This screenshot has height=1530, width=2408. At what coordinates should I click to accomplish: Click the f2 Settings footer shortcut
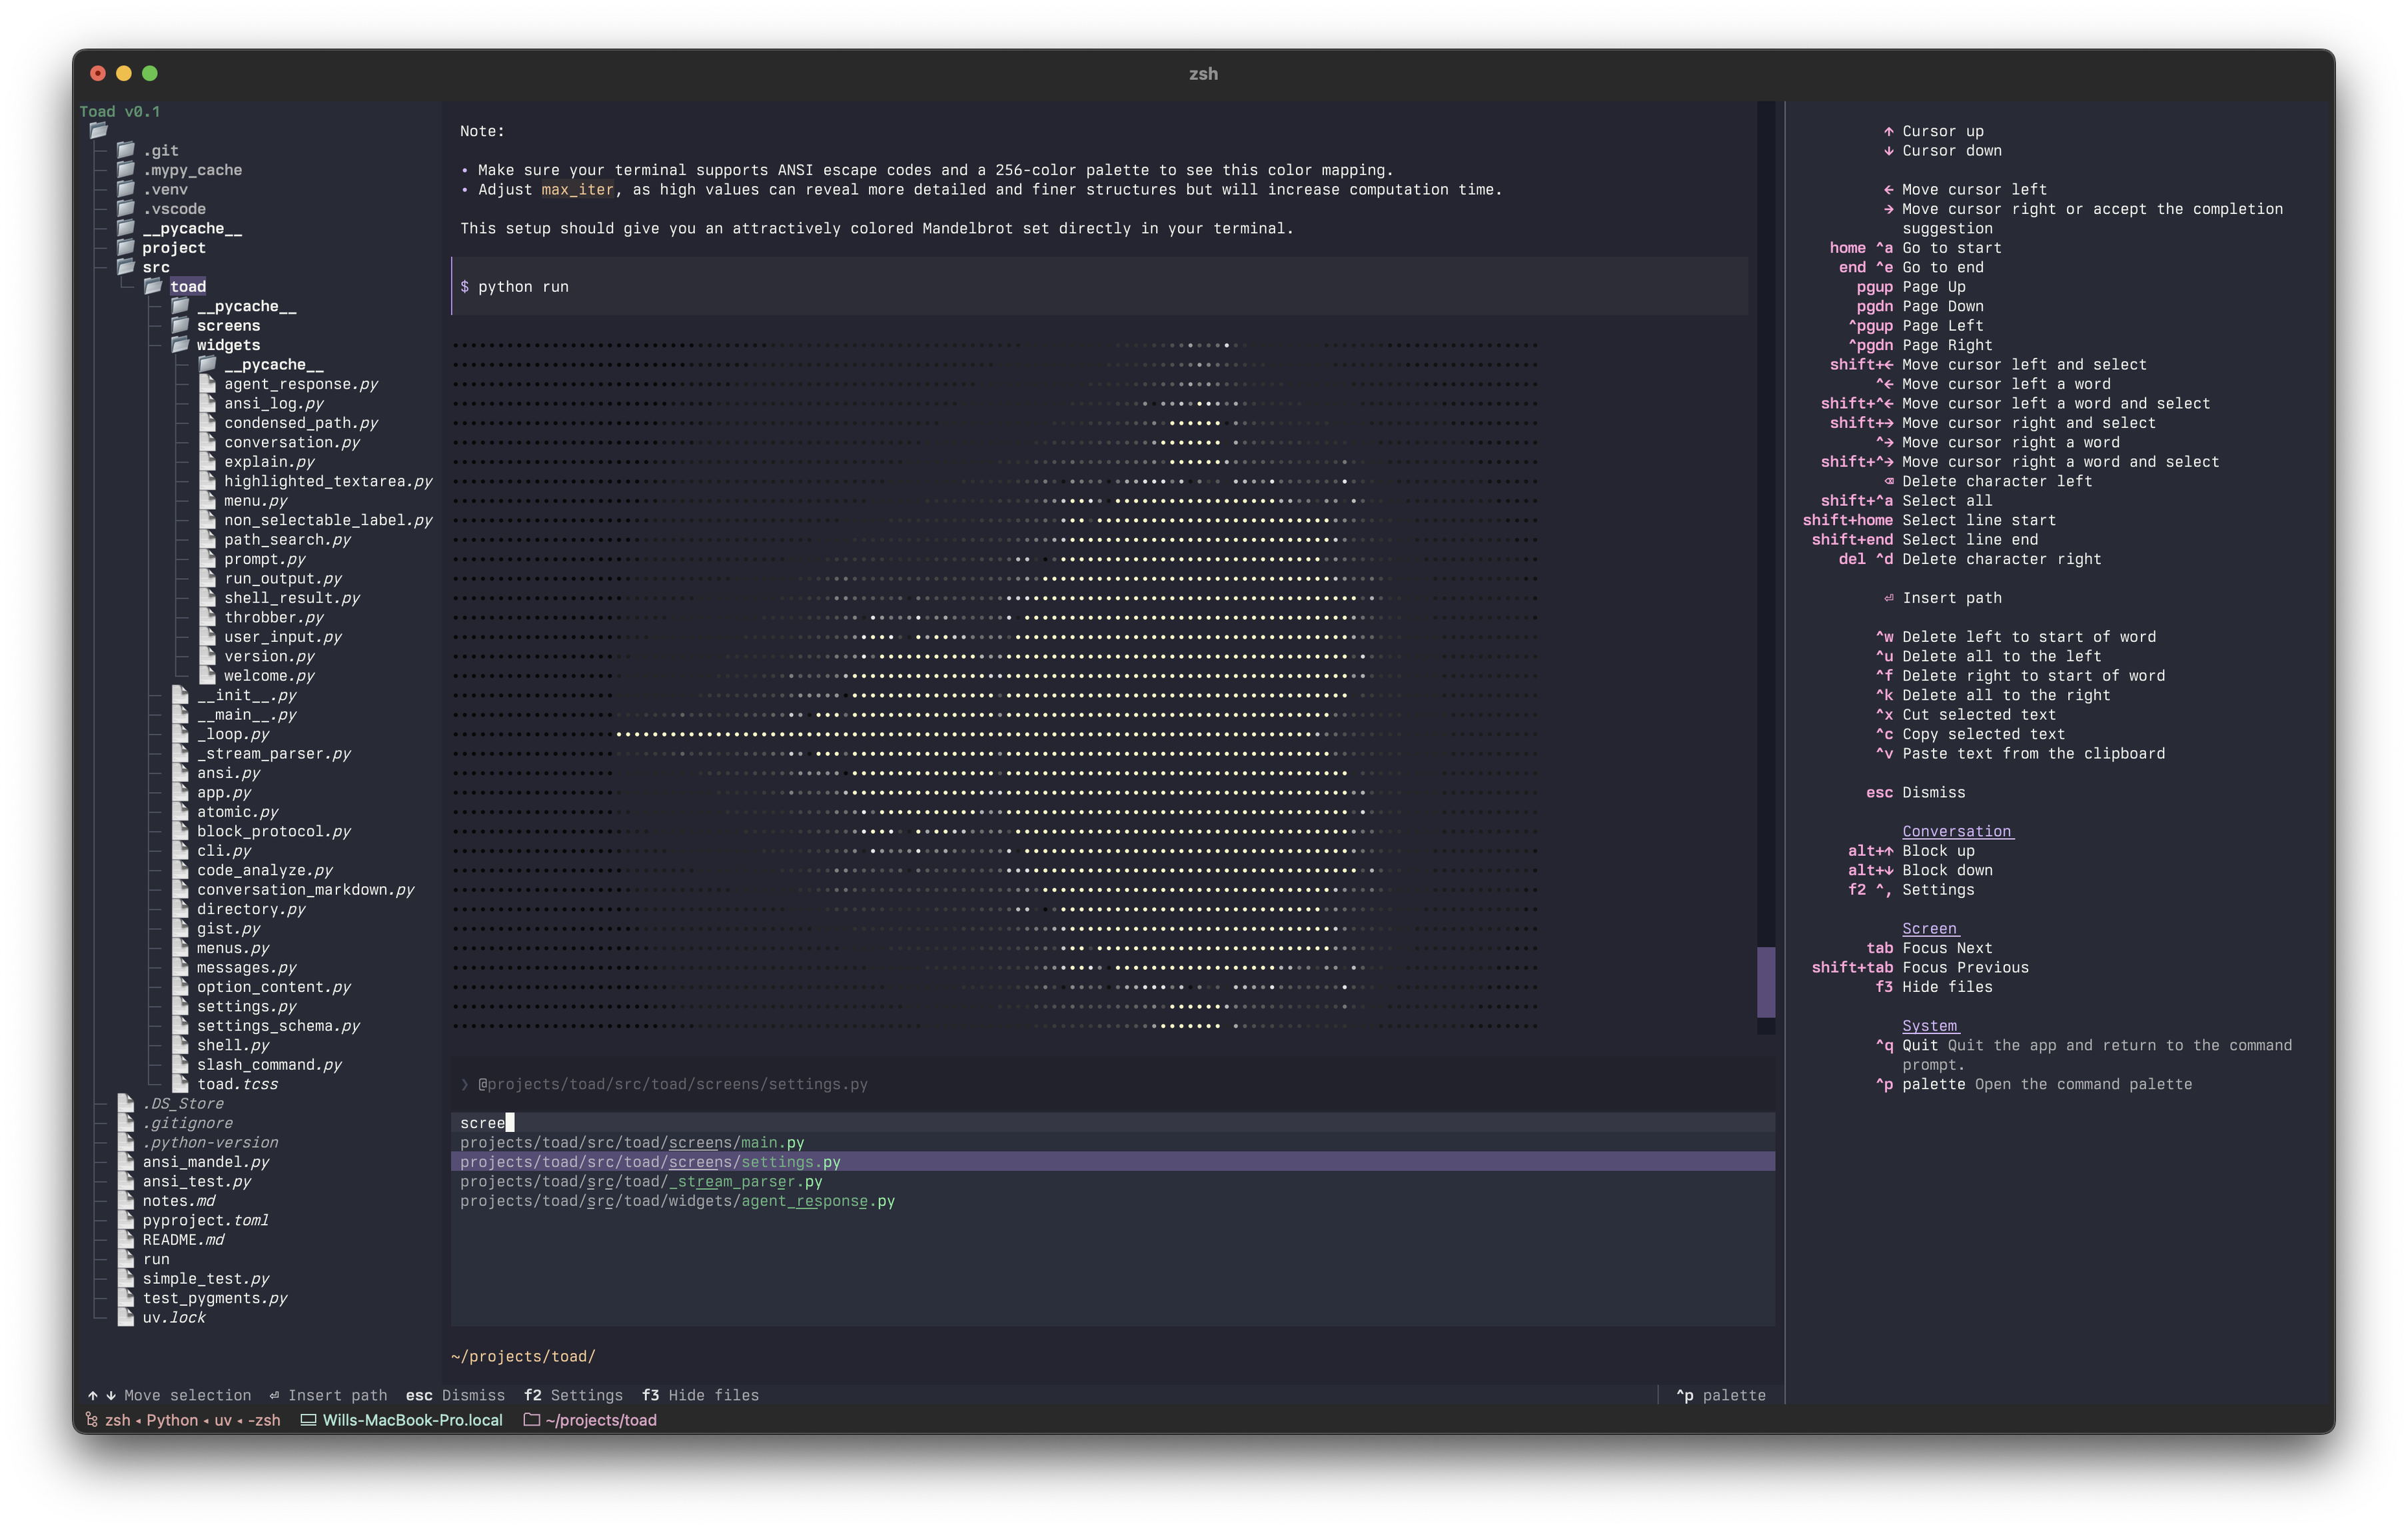coord(573,1395)
